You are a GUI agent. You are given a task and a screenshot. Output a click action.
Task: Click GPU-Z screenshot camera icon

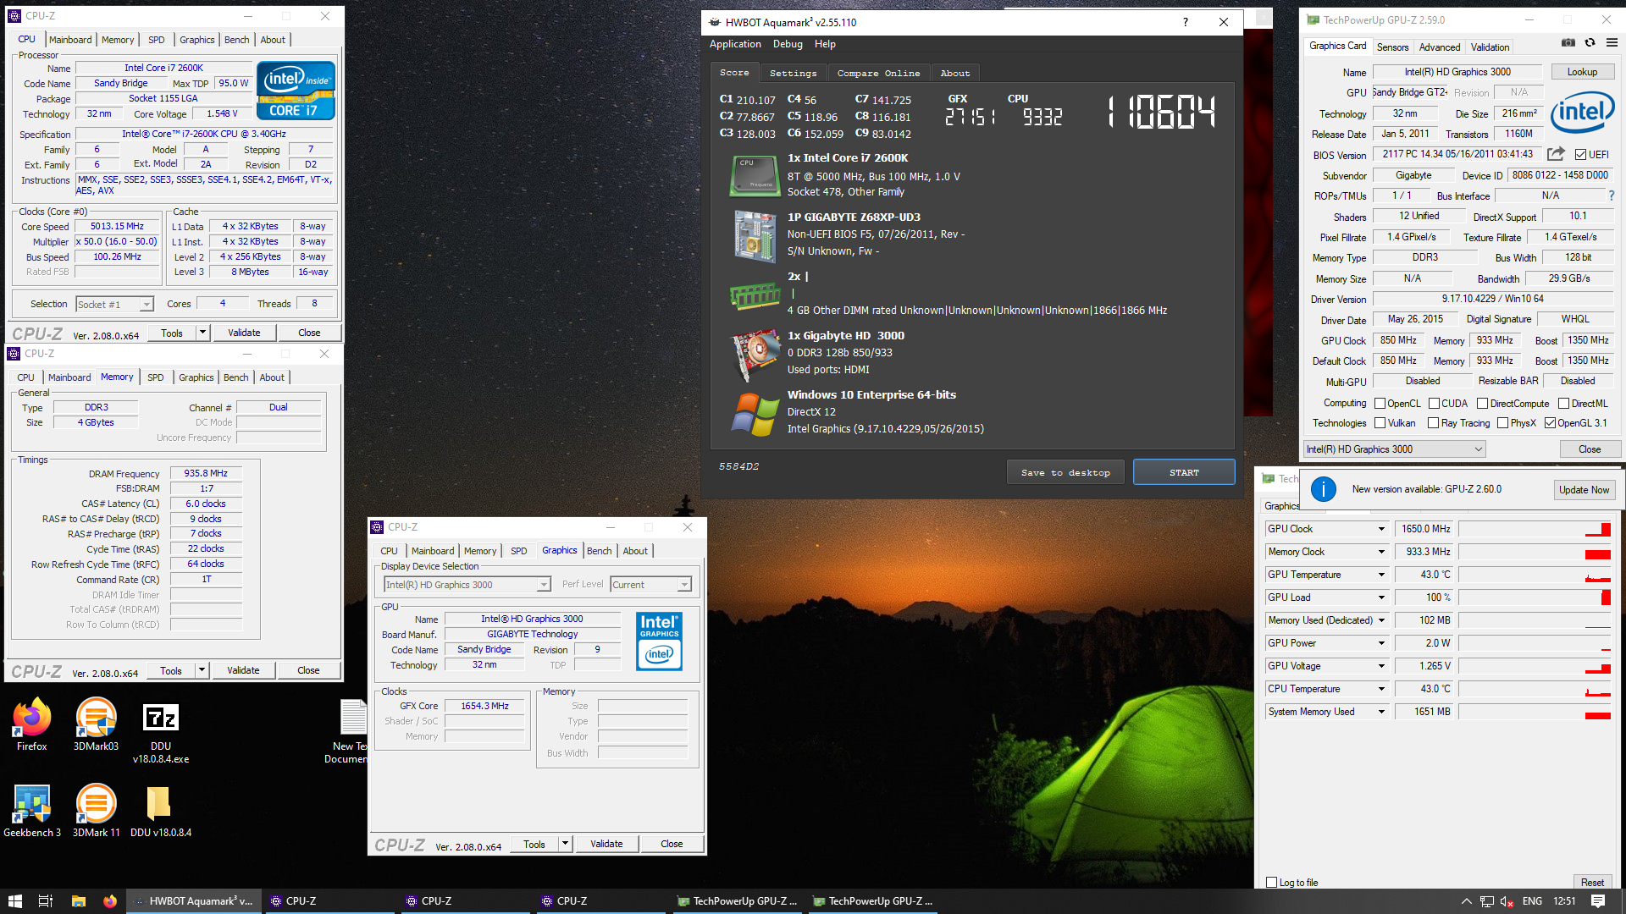coord(1568,42)
